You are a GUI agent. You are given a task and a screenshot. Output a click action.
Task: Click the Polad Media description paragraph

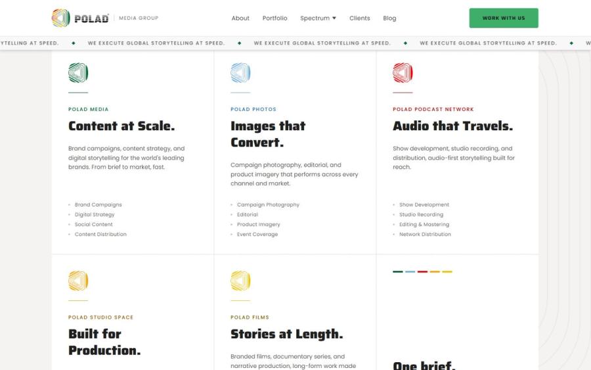[x=126, y=158]
